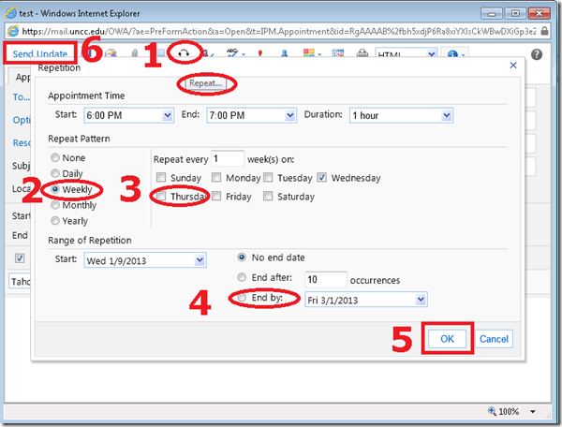Click Cancel in the Repetition dialog
The height and width of the screenshot is (427, 562).
495,338
